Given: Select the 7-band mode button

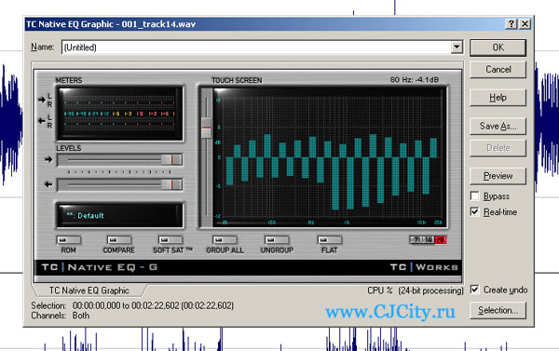Looking at the screenshot, I should pos(416,240).
